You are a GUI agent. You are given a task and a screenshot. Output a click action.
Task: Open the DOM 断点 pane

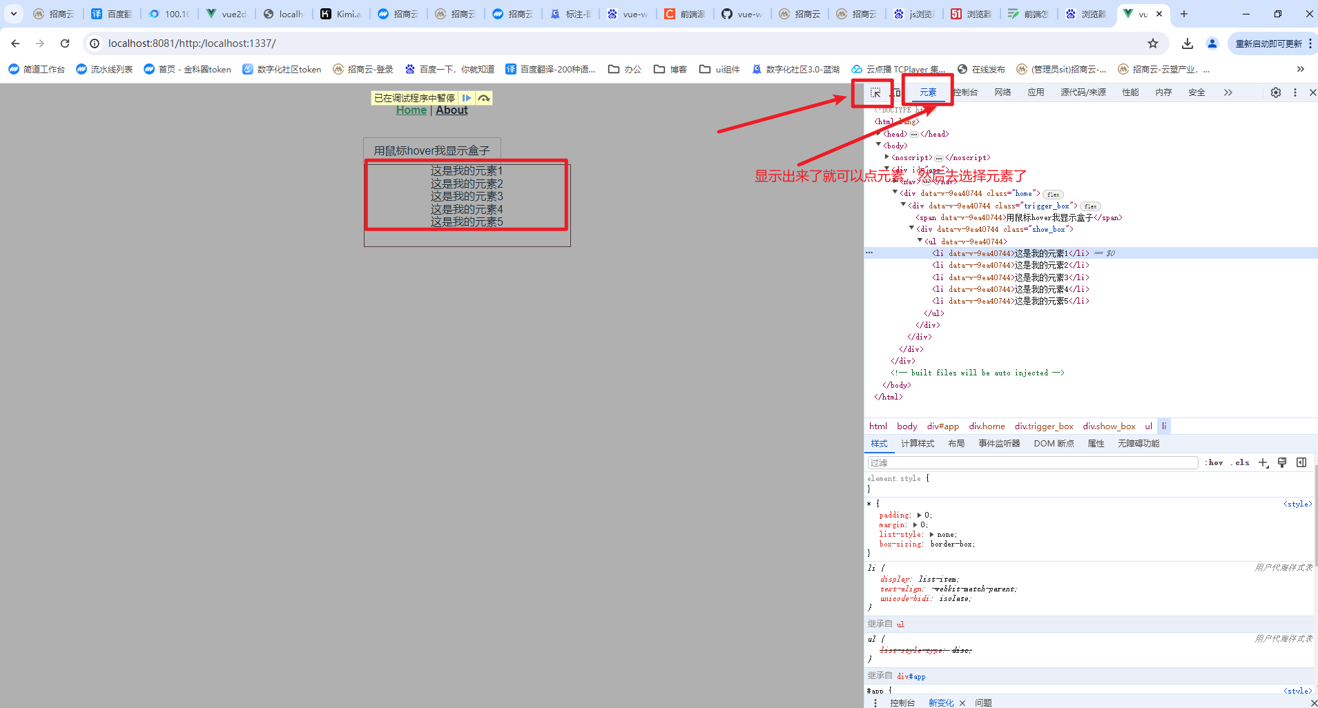click(x=1054, y=444)
